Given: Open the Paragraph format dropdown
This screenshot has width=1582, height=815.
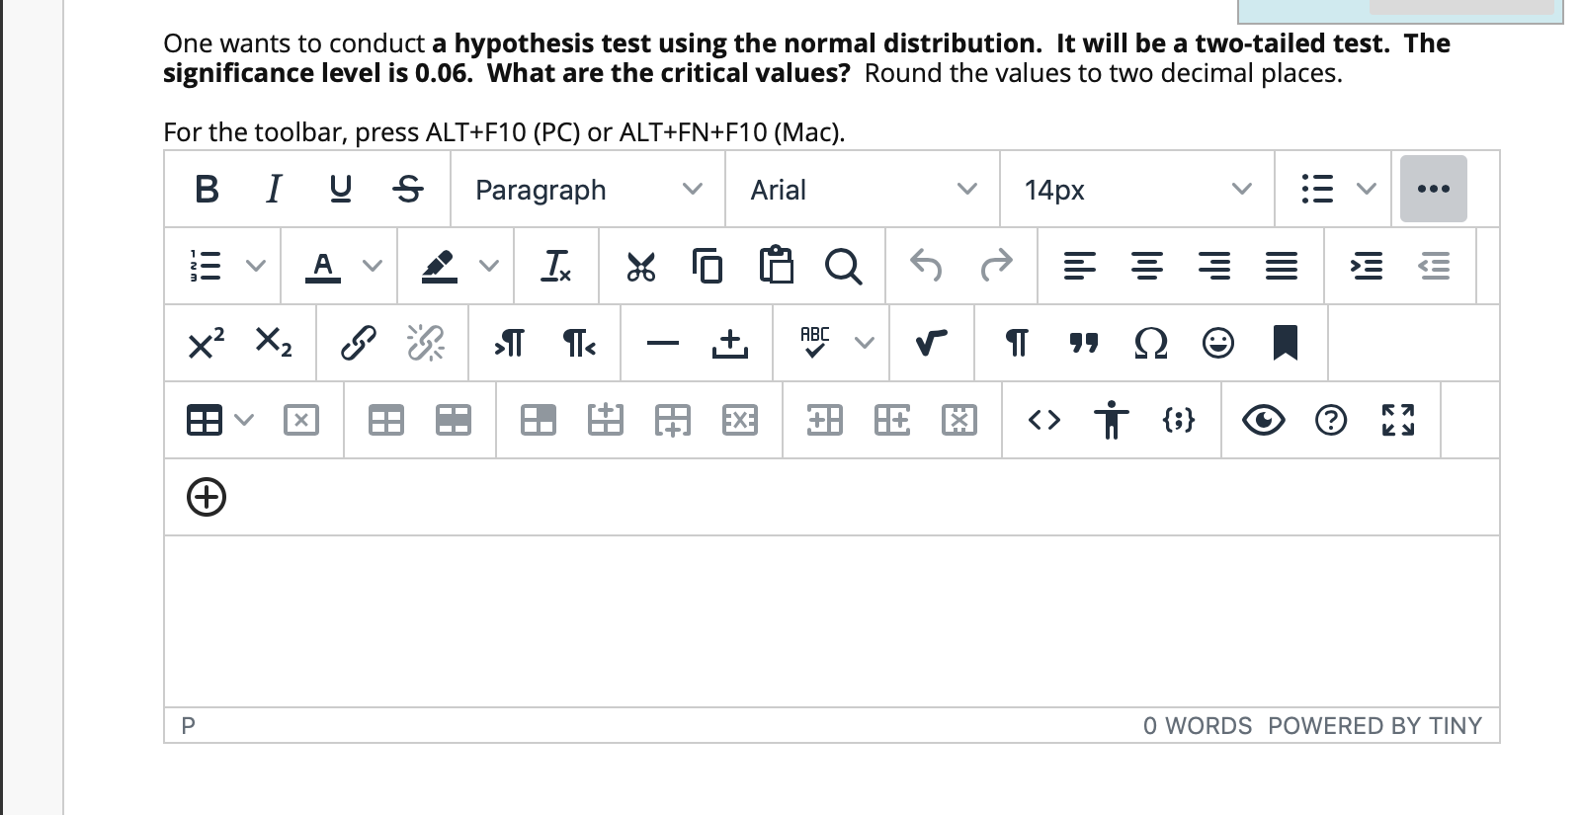Looking at the screenshot, I should click(x=589, y=189).
